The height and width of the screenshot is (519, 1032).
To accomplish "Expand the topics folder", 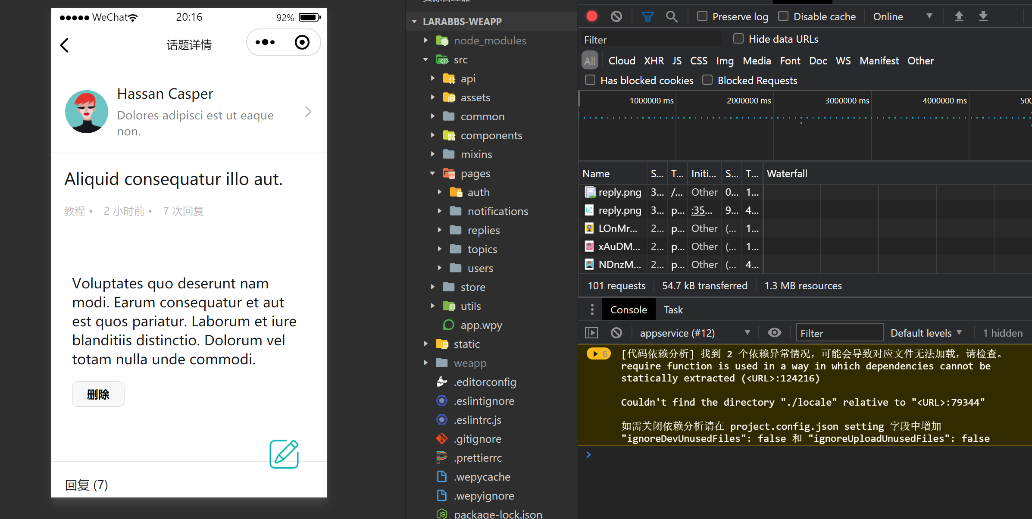I will [439, 249].
